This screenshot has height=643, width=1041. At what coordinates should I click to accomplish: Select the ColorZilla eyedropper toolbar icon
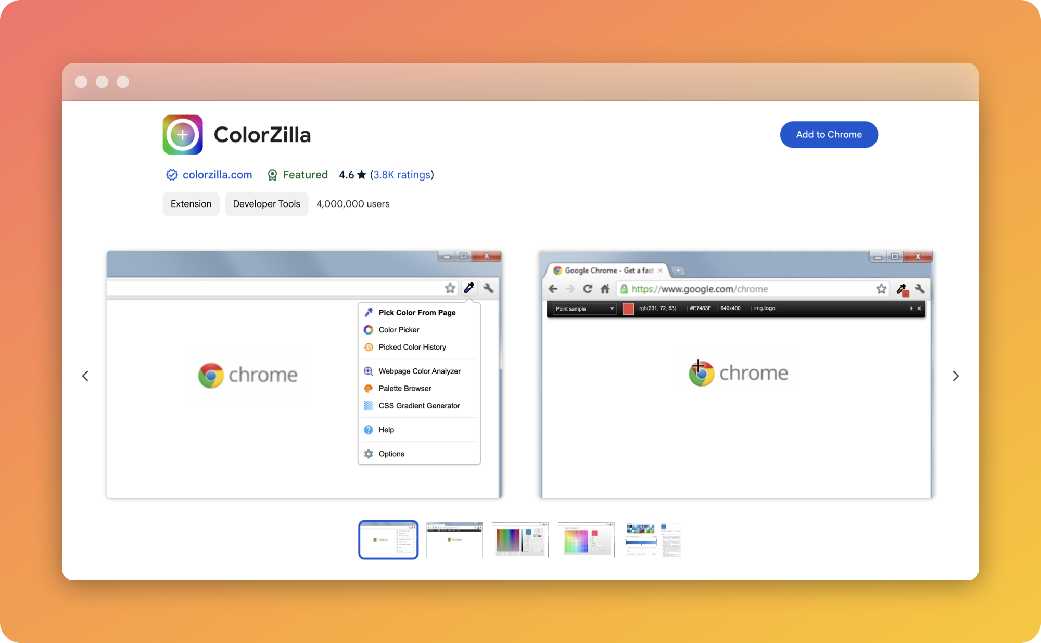click(469, 288)
